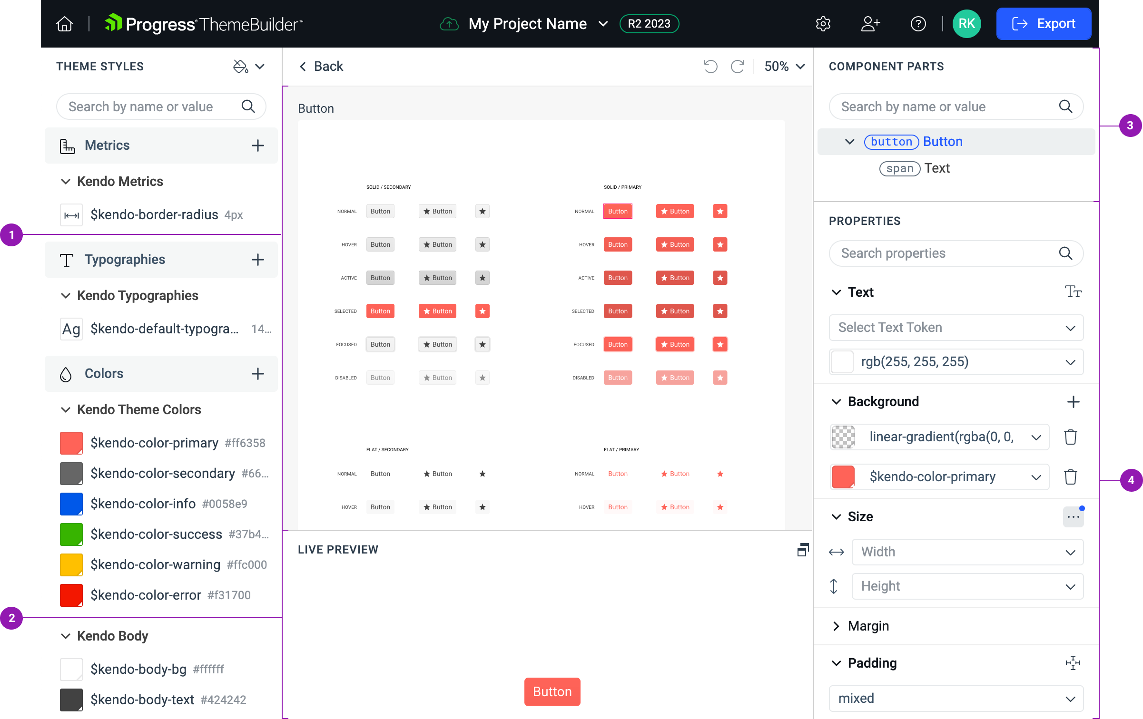The image size is (1143, 719).
Task: Select the span Text part
Action: (914, 168)
